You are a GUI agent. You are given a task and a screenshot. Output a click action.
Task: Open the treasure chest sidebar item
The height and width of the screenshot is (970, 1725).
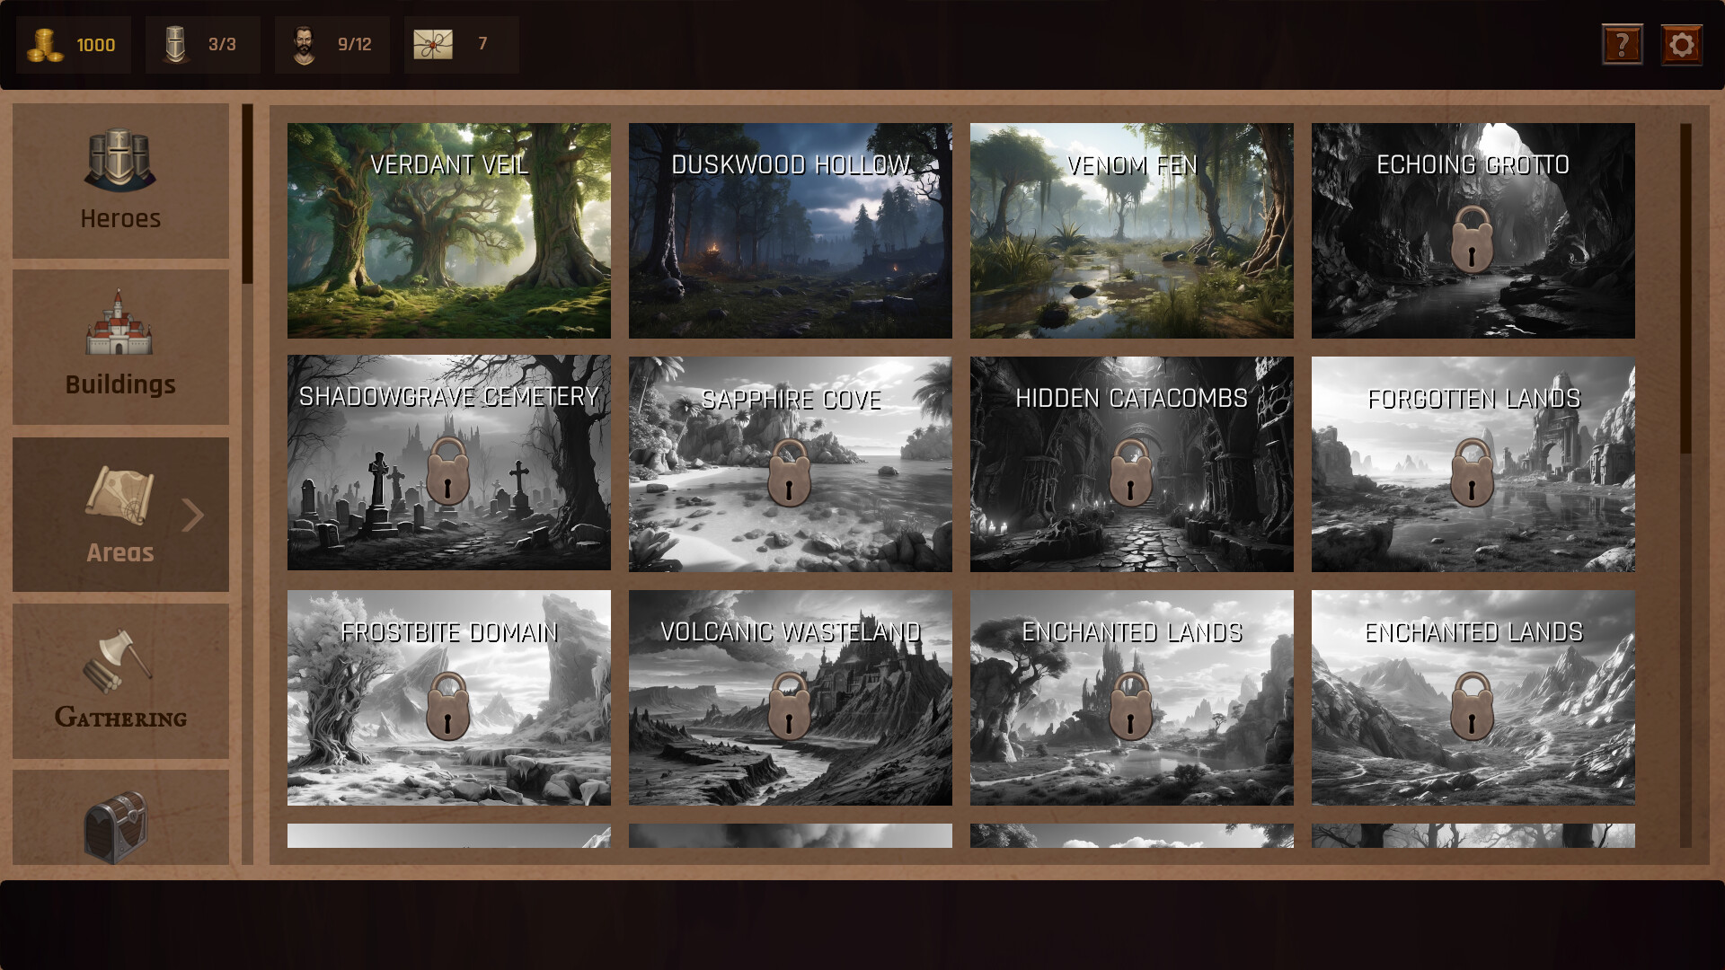pyautogui.click(x=117, y=824)
